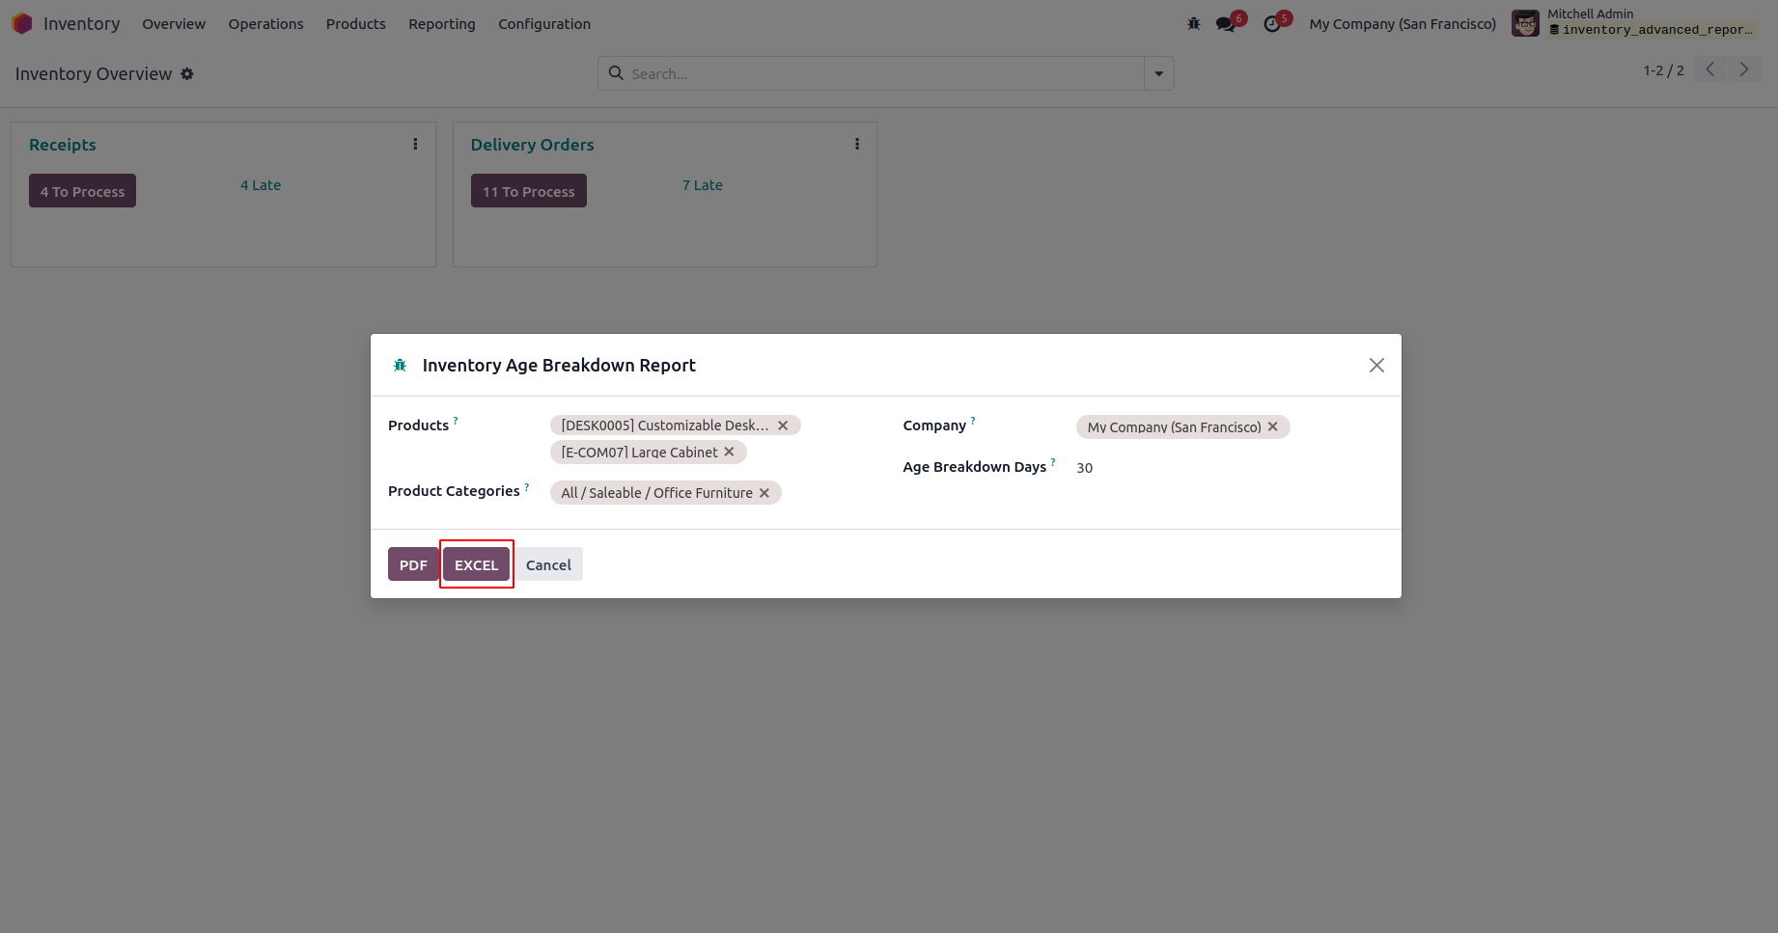1778x933 pixels.
Task: Click the Inventory app logo icon
Action: 22,23
